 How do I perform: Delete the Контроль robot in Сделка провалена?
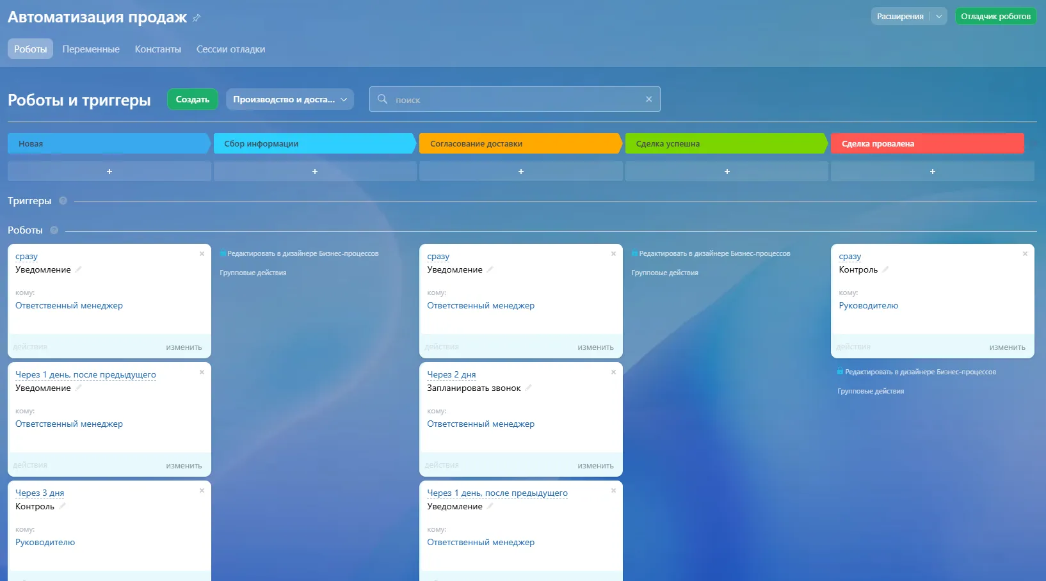coord(1025,254)
